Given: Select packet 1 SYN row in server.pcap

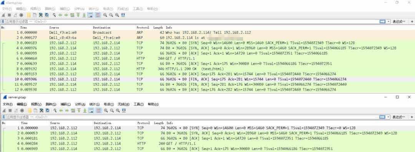Looking at the screenshot, I should [x=207, y=128].
